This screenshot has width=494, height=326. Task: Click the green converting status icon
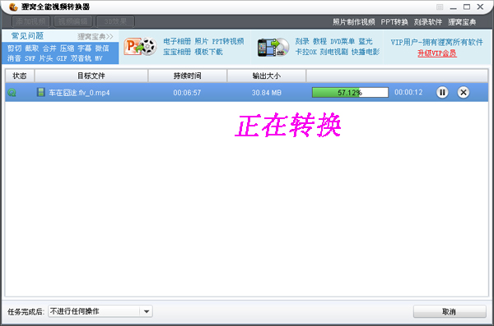pyautogui.click(x=12, y=93)
